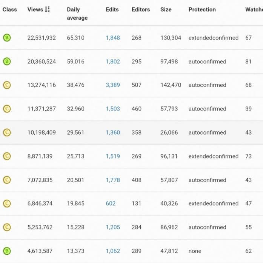This screenshot has height=263, width=263.
Task: Open the 3,389 edits link
Action: [113, 85]
